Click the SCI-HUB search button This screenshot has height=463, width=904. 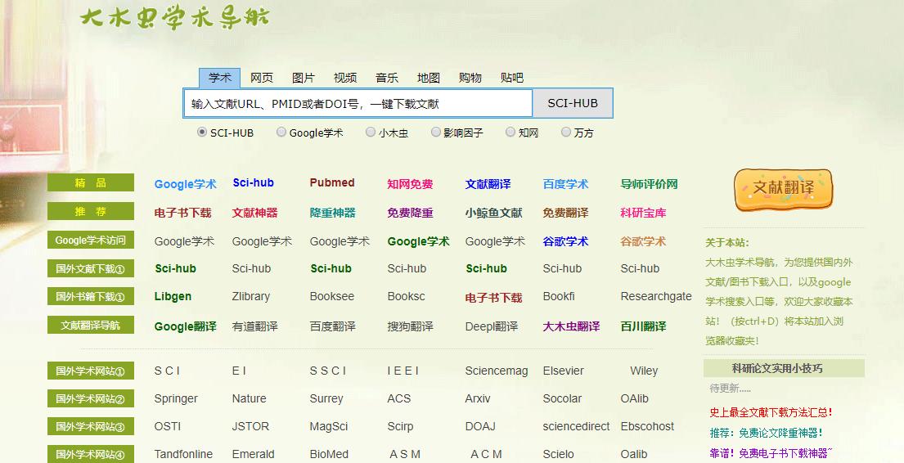[x=573, y=103]
